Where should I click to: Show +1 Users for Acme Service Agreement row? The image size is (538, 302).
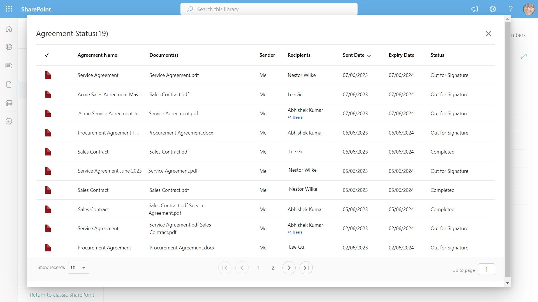(295, 117)
